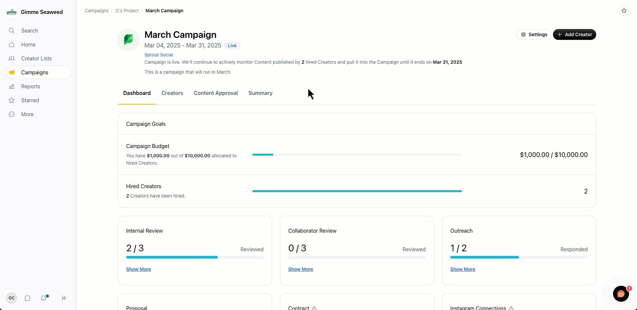The image size is (637, 310).
Task: Open Starred in the sidebar
Action: click(38, 100)
